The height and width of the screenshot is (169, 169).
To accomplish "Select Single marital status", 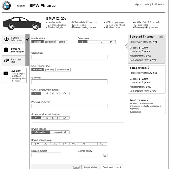I will click(62, 42).
